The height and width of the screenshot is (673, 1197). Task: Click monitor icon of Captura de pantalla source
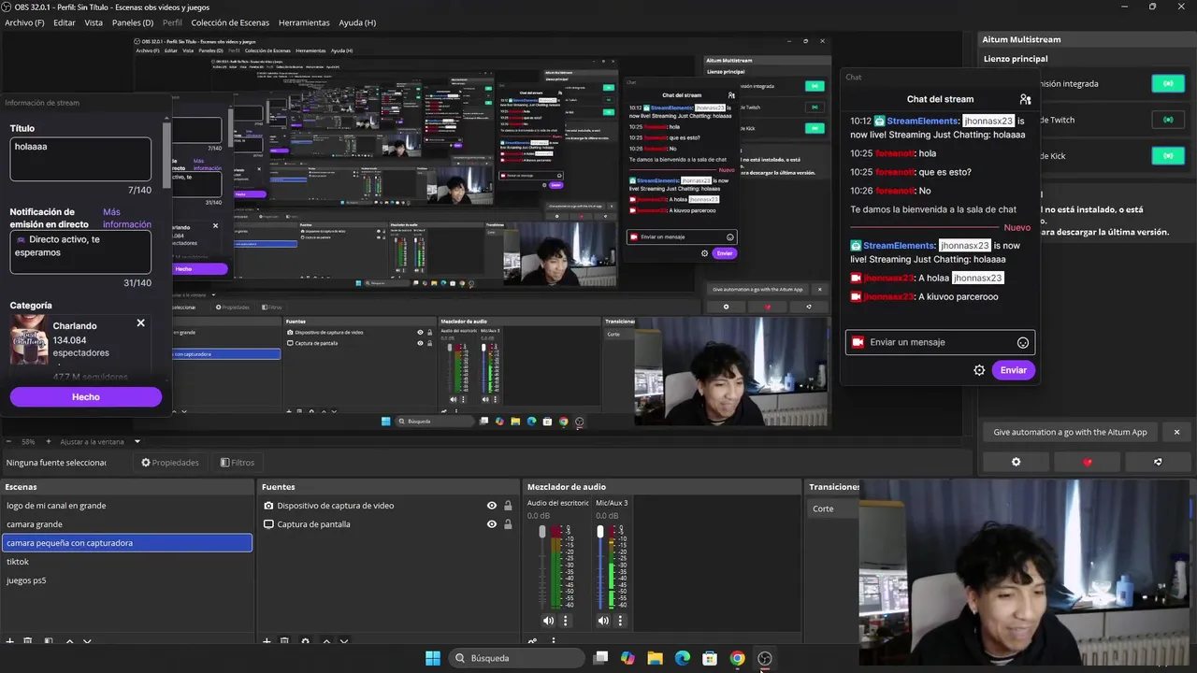click(268, 524)
